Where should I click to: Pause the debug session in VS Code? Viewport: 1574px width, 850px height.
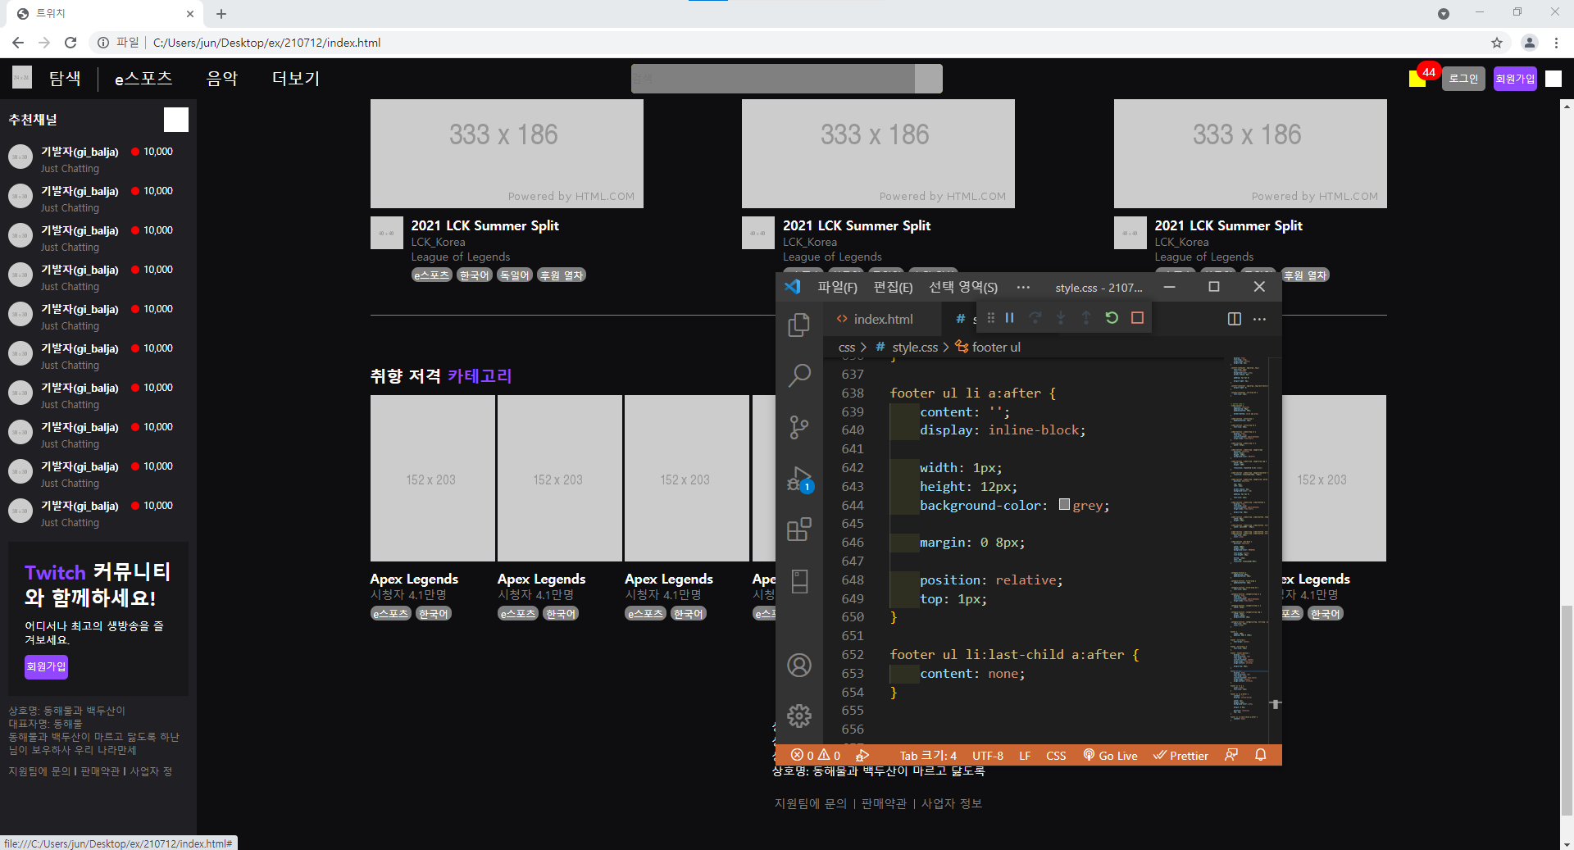[x=1010, y=318]
